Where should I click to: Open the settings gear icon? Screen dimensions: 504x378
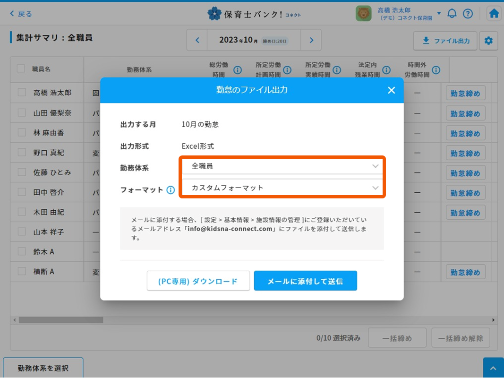click(488, 41)
